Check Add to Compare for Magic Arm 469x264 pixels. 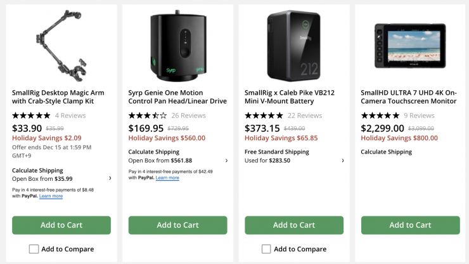pyautogui.click(x=34, y=249)
